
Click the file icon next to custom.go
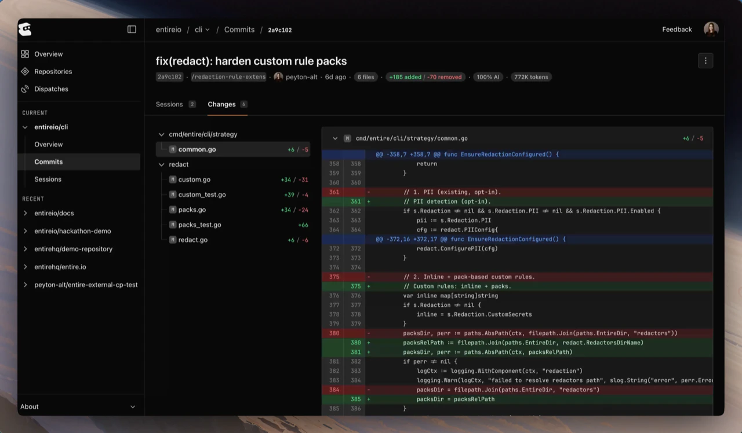pos(173,179)
